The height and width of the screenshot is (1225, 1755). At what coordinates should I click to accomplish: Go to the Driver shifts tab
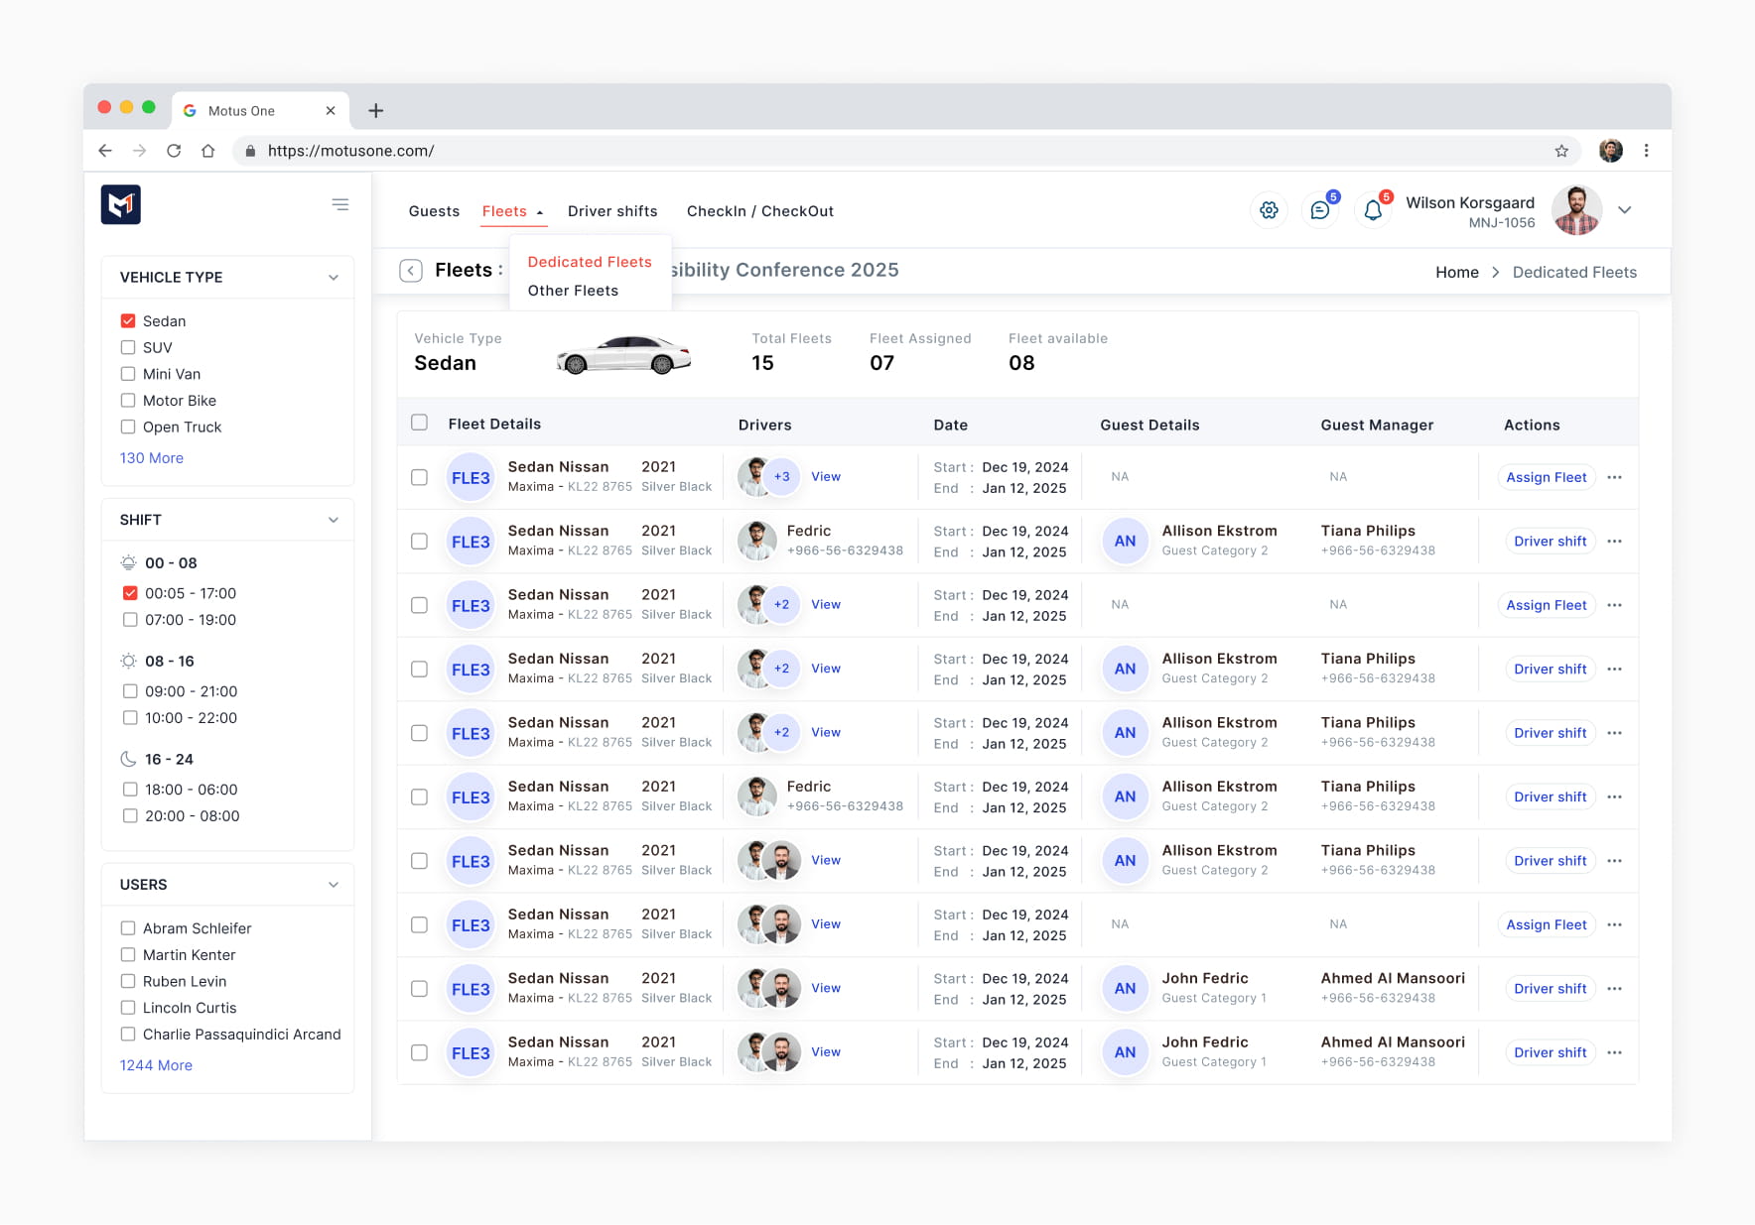point(612,211)
